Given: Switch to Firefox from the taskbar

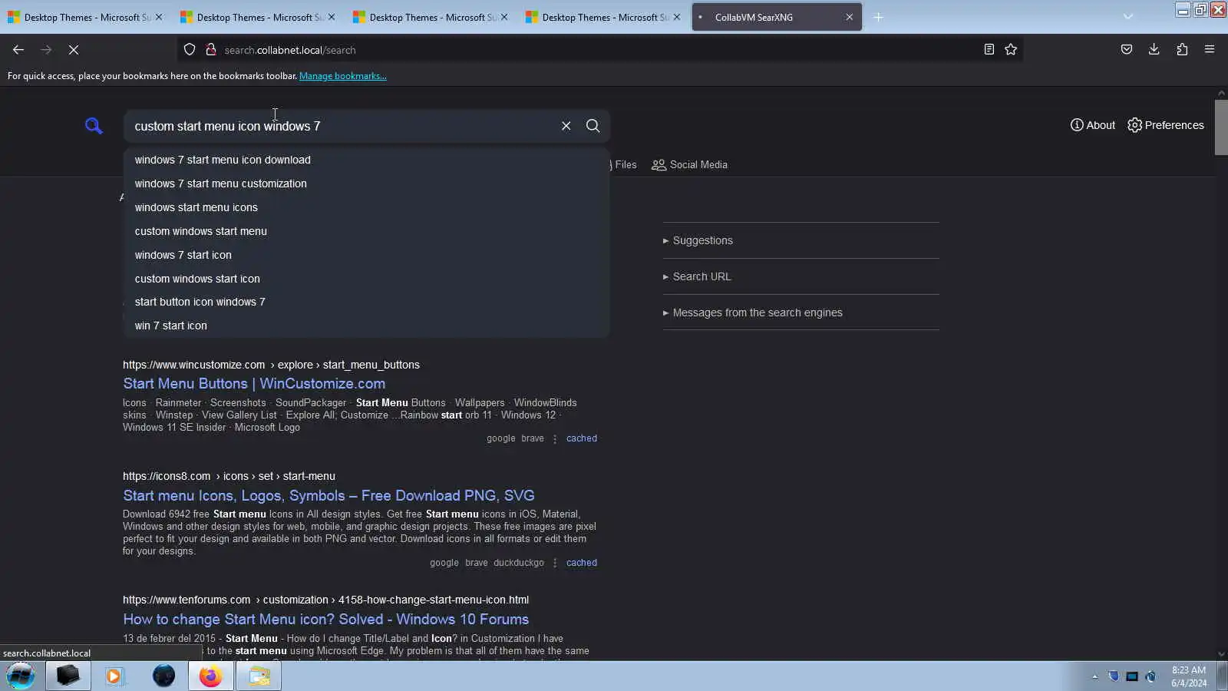Looking at the screenshot, I should 211,676.
